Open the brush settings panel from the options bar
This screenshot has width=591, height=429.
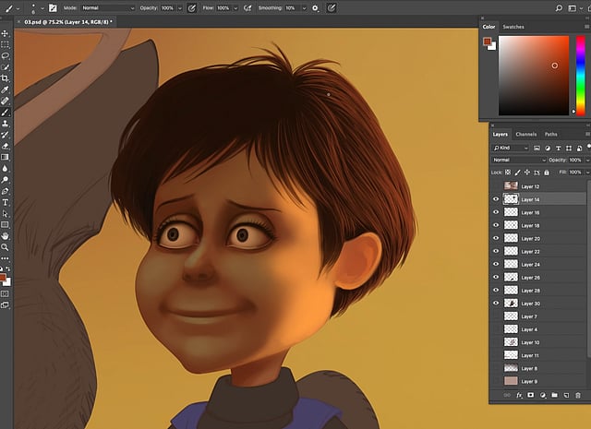tap(53, 8)
